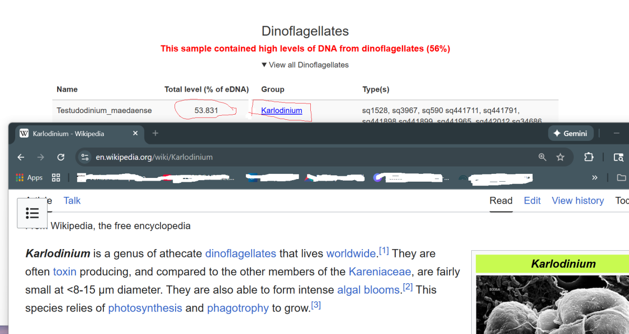Open the Edit tab
Image resolution: width=629 pixels, height=334 pixels.
click(532, 201)
